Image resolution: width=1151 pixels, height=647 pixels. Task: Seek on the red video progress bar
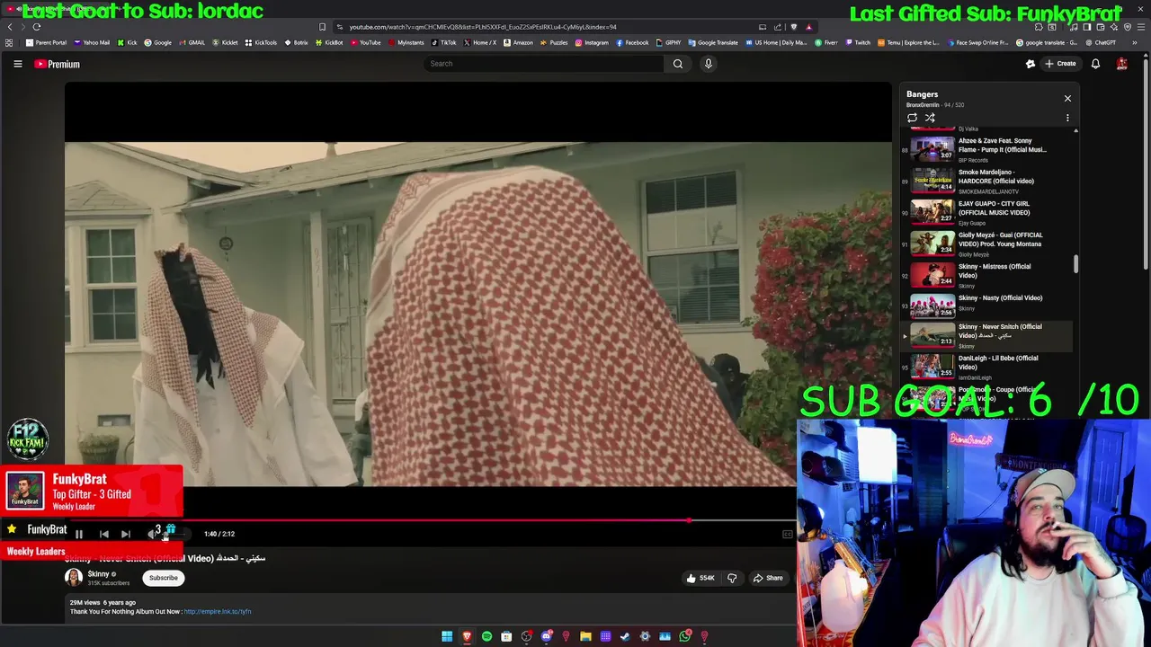pos(430,520)
